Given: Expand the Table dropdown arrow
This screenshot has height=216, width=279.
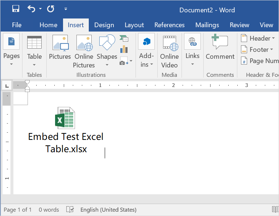Looking at the screenshot, I should [x=34, y=65].
